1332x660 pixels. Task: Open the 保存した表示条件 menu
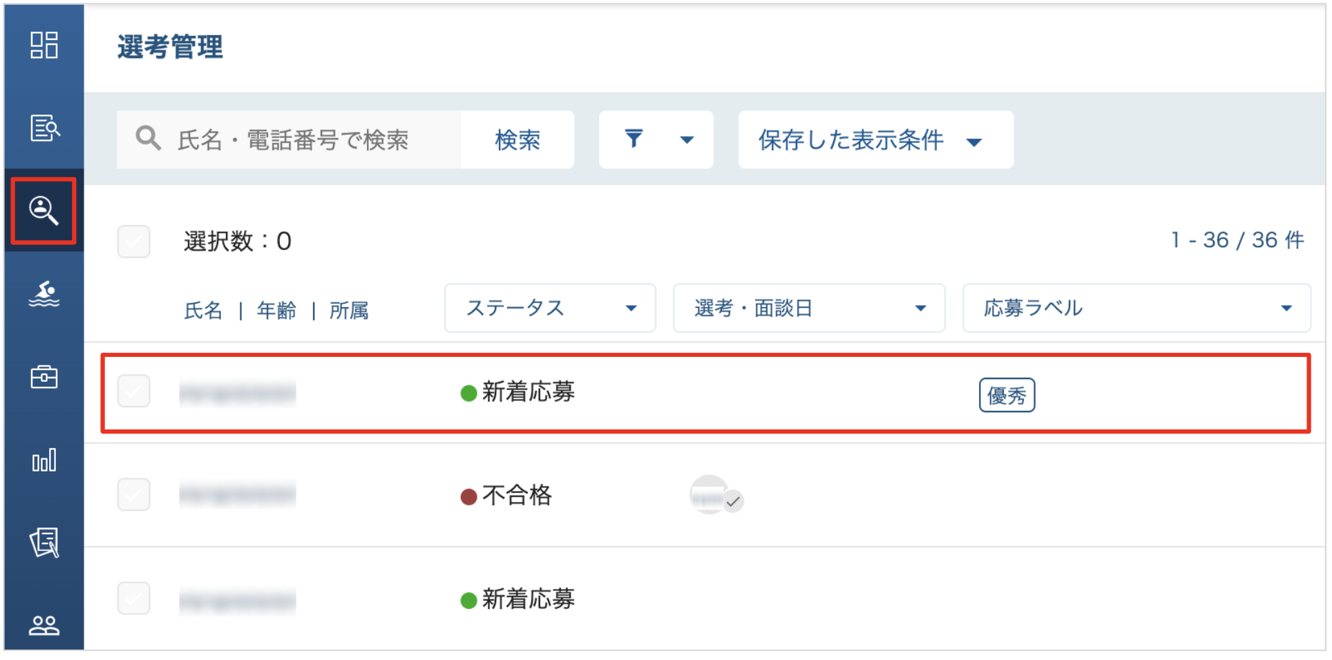click(x=875, y=139)
